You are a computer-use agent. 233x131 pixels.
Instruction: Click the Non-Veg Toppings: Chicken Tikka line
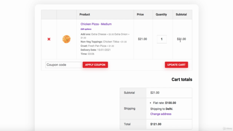(103, 42)
